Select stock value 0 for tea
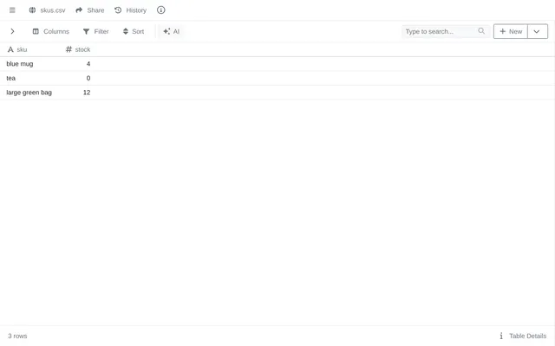 pyautogui.click(x=88, y=79)
